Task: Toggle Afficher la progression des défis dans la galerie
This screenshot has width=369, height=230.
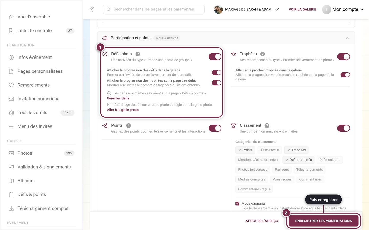Action: [x=217, y=72]
